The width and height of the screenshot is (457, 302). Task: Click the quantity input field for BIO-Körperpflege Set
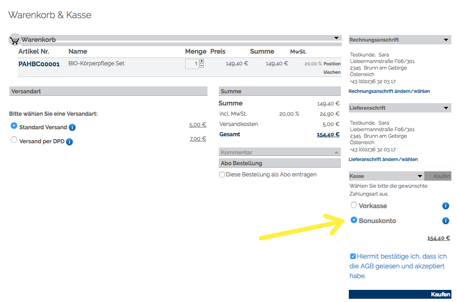(x=192, y=63)
